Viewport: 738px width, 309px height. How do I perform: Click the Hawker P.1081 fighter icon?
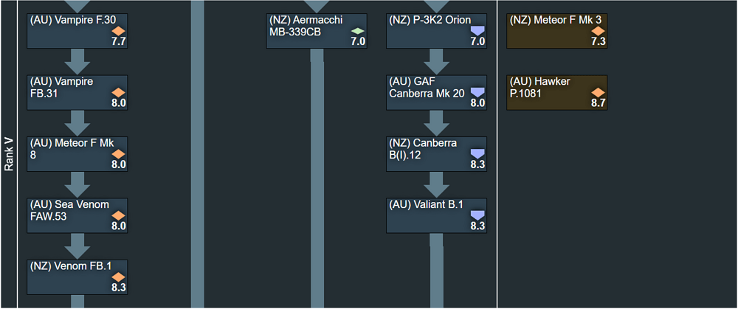pyautogui.click(x=597, y=91)
